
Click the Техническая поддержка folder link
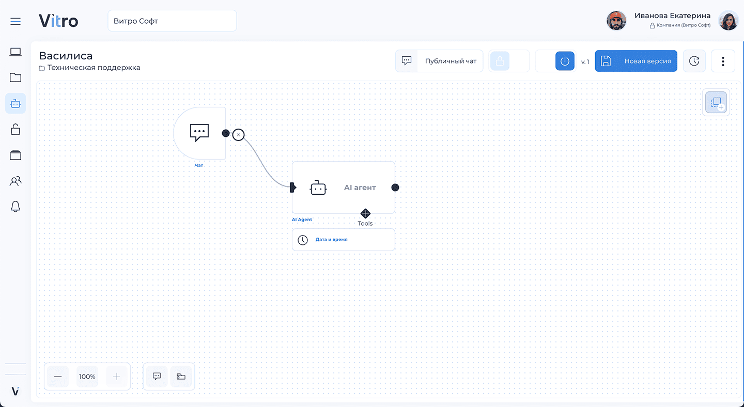[94, 68]
